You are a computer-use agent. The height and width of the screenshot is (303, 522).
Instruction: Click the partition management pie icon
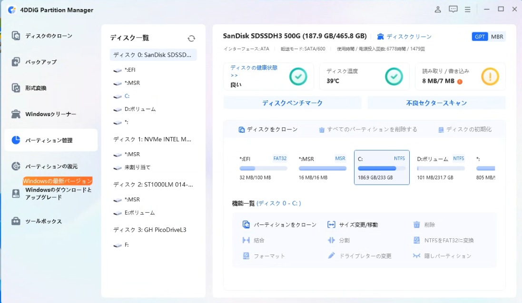[x=16, y=140]
